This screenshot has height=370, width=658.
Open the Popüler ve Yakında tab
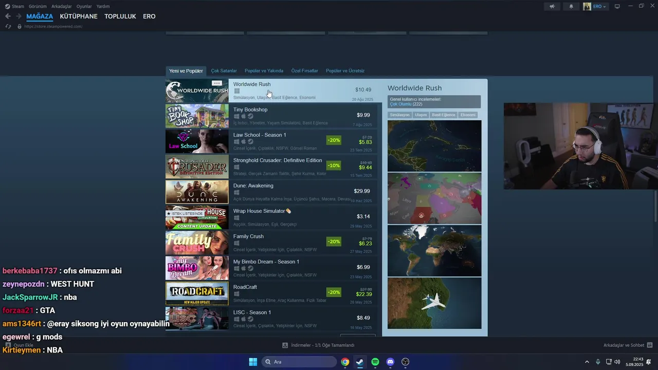click(x=264, y=71)
